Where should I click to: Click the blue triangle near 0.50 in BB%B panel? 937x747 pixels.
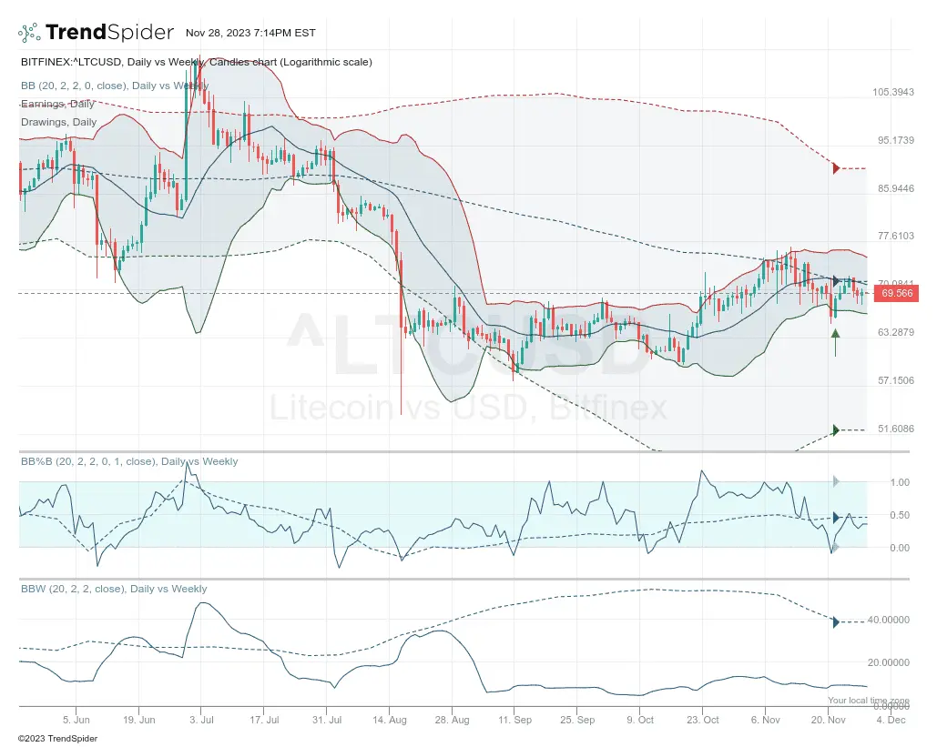click(835, 516)
